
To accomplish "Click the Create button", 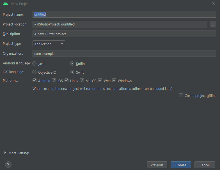I will [x=181, y=165].
